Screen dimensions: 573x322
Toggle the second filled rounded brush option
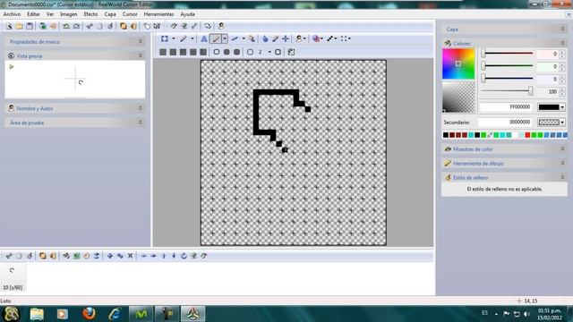pyautogui.click(x=236, y=52)
